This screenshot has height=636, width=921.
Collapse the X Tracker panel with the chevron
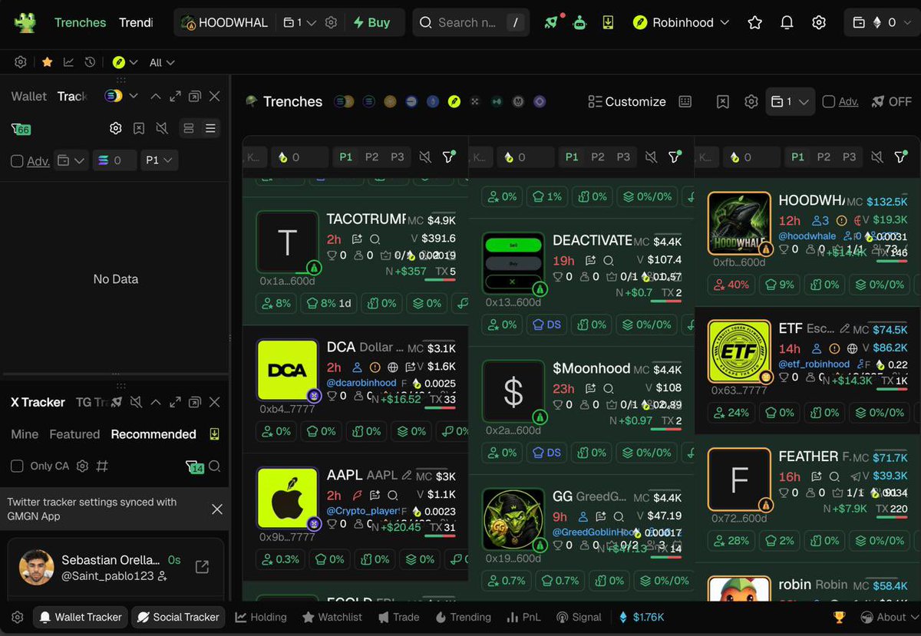coord(155,402)
